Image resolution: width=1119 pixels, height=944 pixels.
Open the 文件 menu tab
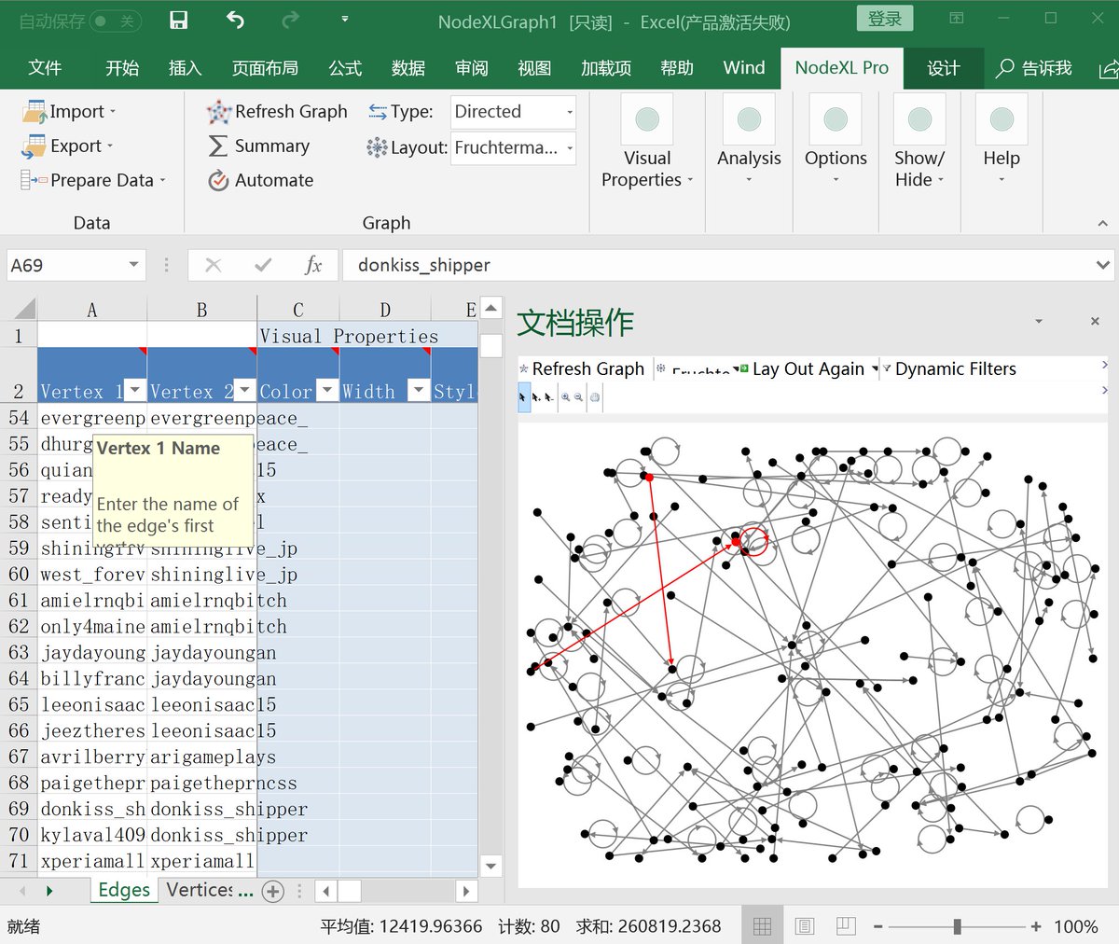coord(45,68)
